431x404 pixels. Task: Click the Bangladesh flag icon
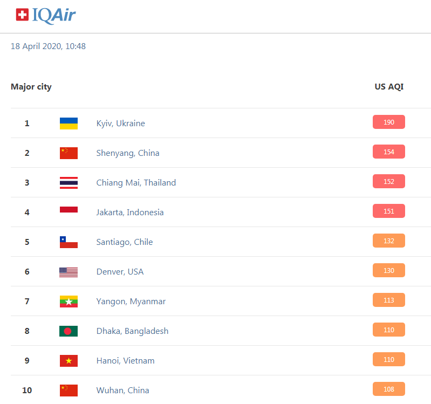point(69,331)
